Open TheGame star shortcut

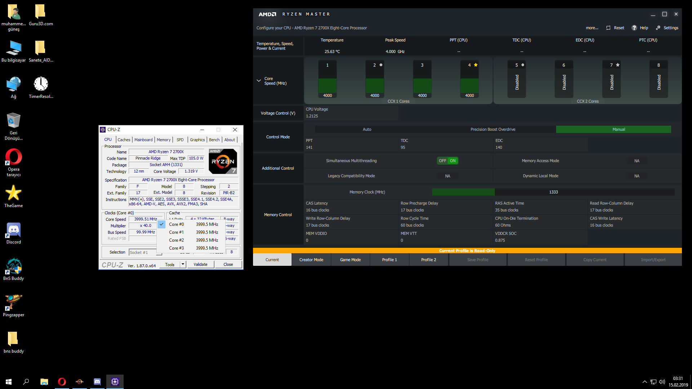point(14,197)
